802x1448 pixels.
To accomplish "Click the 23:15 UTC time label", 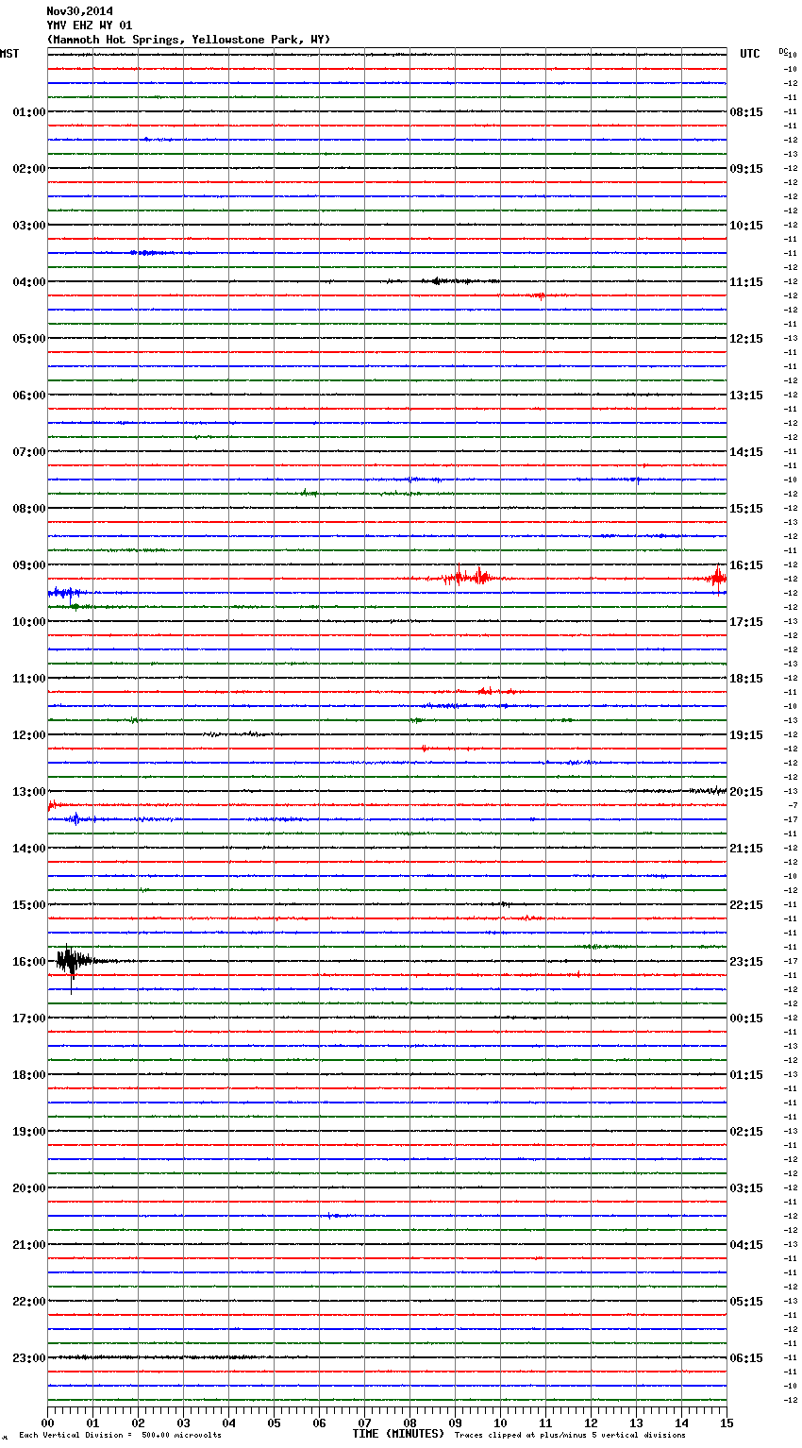I will [746, 962].
